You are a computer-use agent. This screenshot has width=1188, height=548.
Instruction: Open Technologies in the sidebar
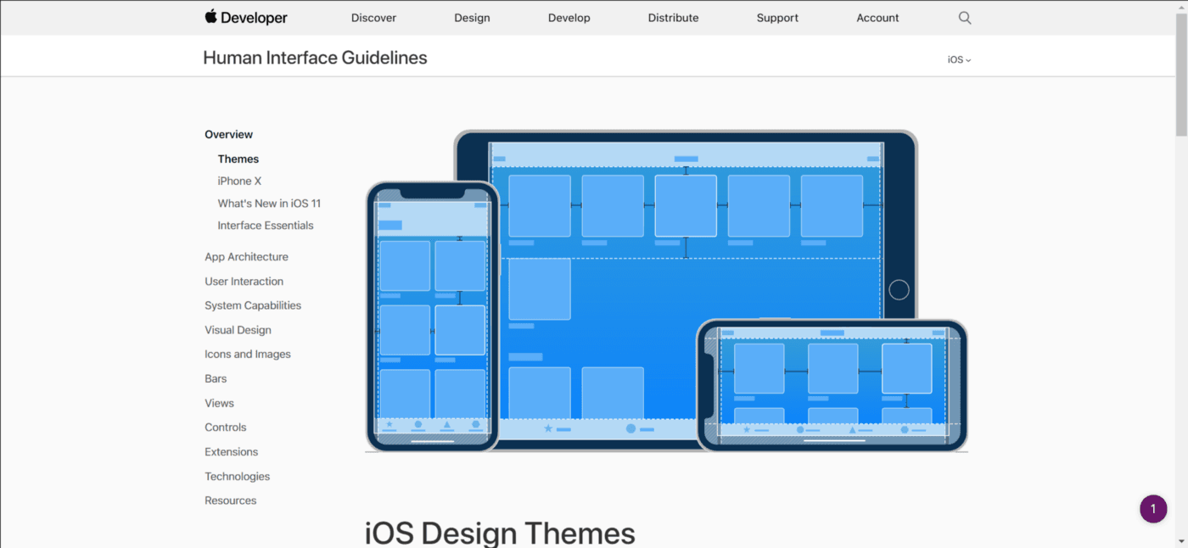coord(237,476)
